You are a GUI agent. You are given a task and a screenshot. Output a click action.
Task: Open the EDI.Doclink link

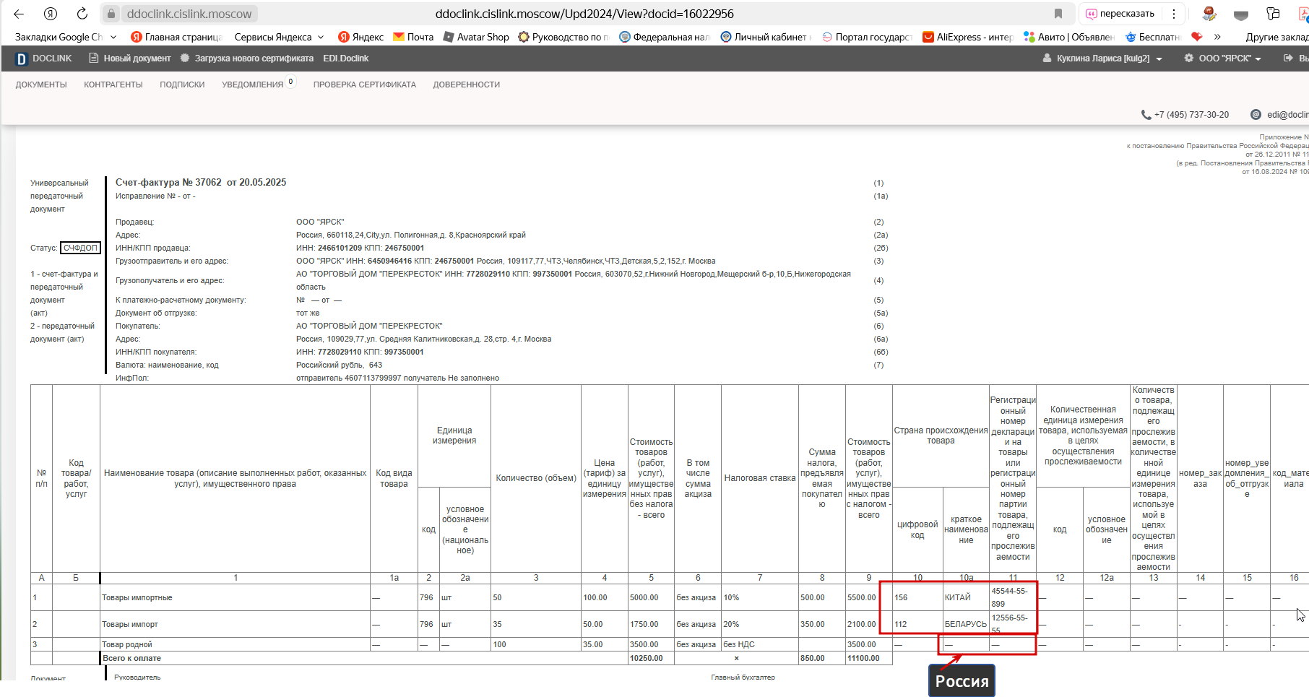pos(345,59)
